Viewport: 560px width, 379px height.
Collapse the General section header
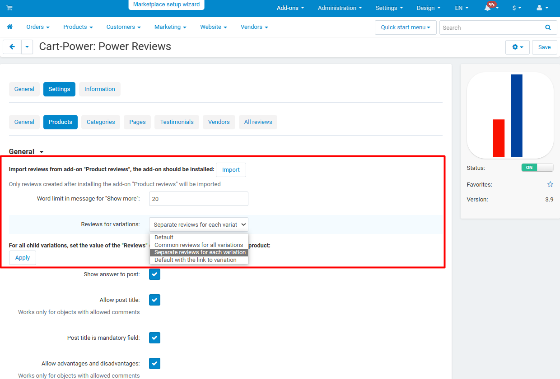[x=27, y=152]
